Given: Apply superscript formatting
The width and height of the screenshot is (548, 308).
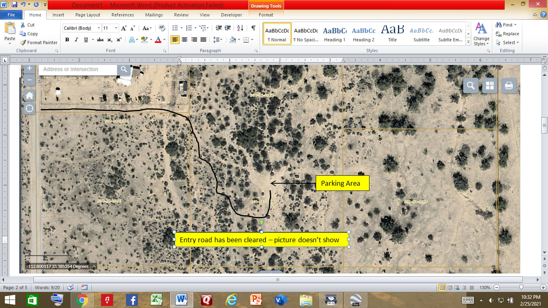Looking at the screenshot, I should click(119, 40).
